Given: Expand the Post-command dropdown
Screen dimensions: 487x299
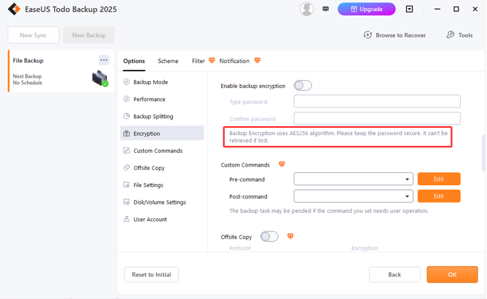Looking at the screenshot, I should point(408,196).
